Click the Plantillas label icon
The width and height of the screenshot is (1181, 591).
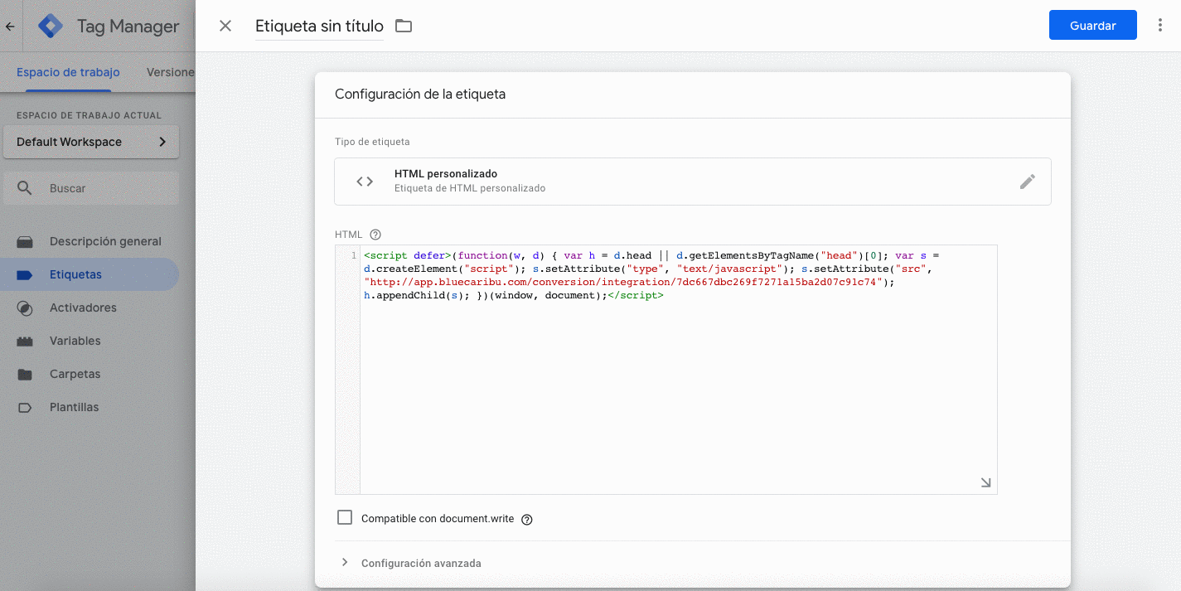click(25, 408)
